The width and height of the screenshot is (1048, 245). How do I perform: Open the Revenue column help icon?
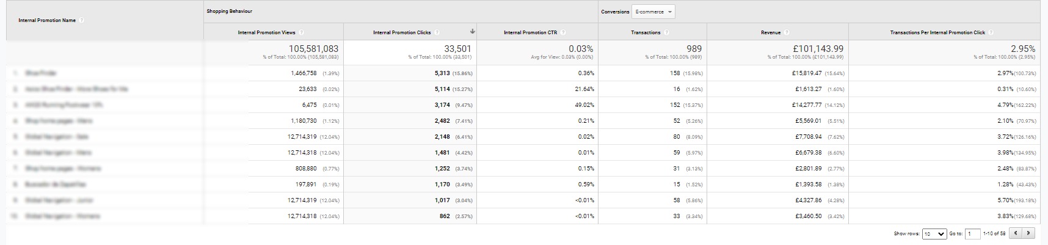[x=787, y=32]
